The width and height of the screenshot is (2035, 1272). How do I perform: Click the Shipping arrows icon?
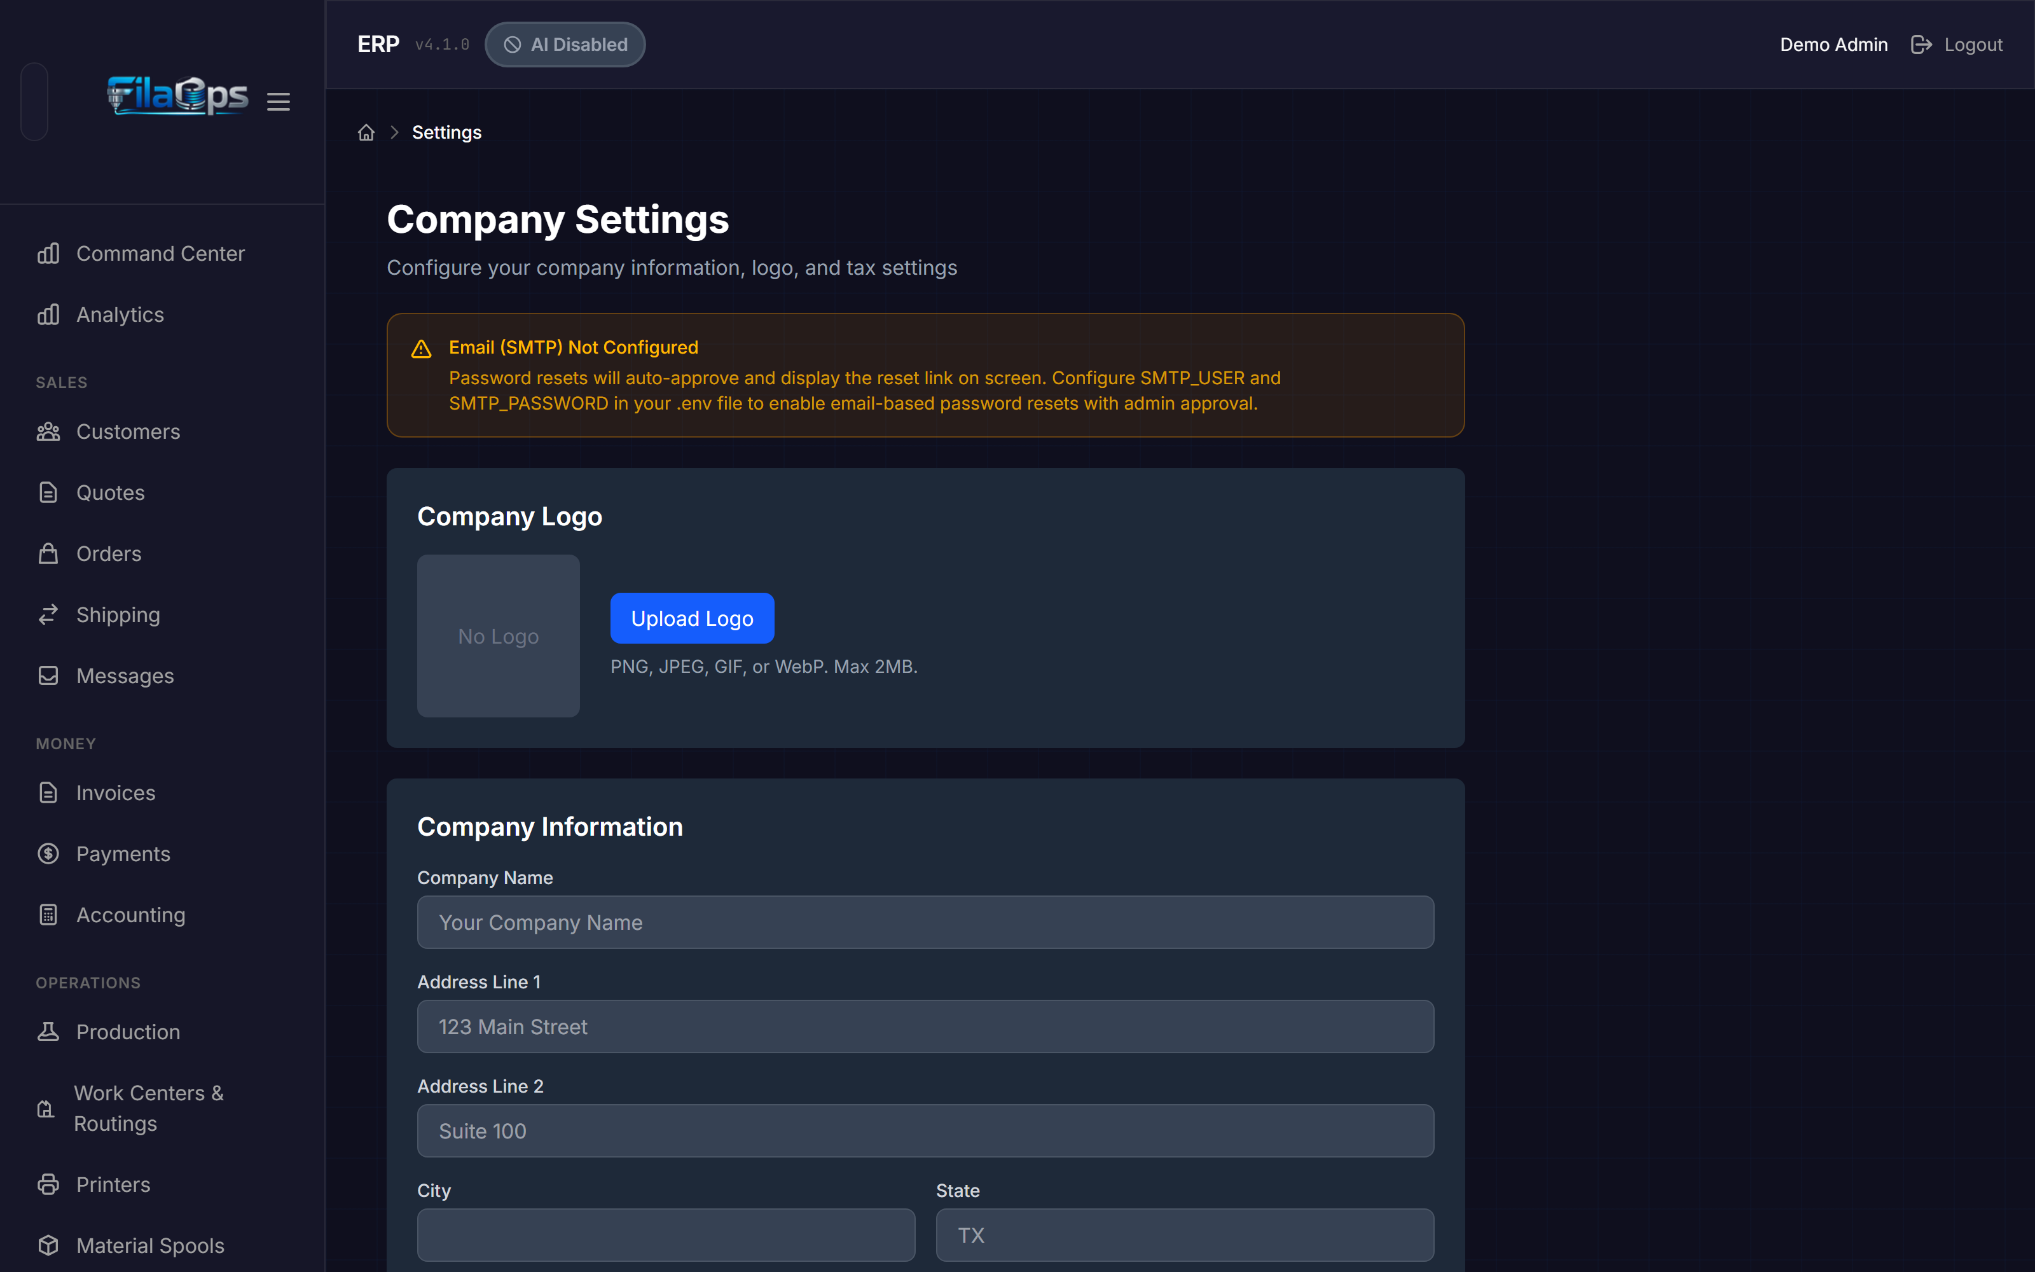point(48,615)
